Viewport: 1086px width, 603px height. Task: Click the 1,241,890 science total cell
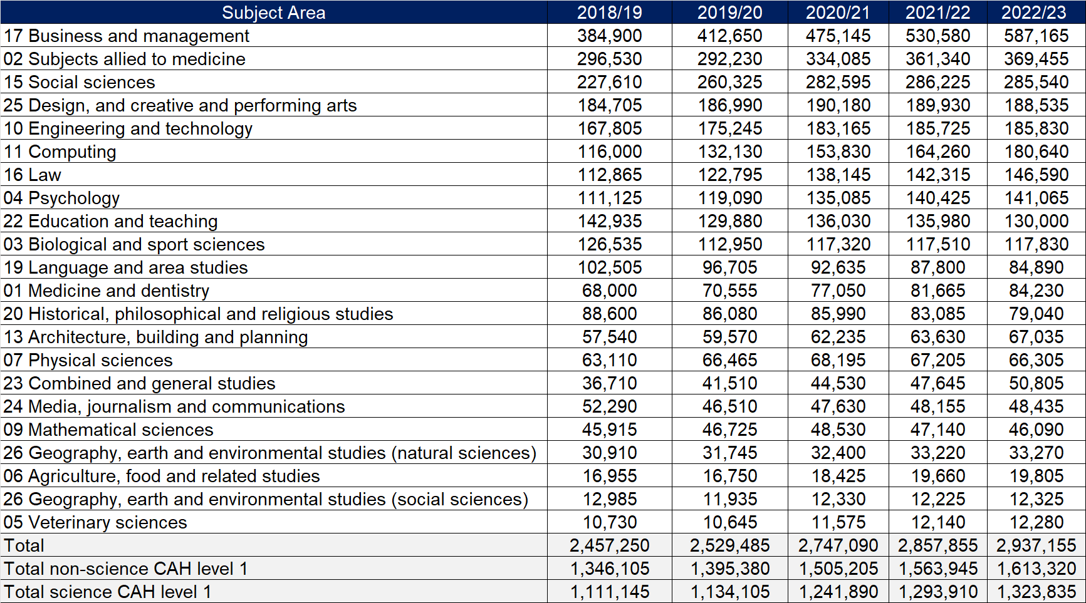pos(838,592)
